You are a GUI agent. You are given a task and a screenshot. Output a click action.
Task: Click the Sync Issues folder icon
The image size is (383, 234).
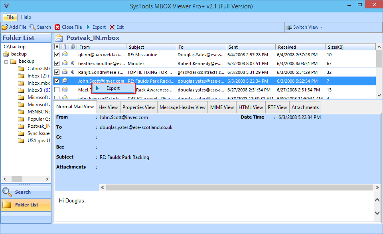[x=21, y=133]
